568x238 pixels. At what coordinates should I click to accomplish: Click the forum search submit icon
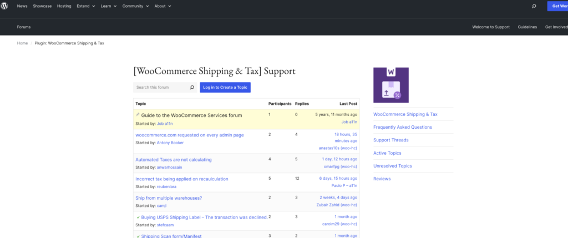[x=192, y=88]
